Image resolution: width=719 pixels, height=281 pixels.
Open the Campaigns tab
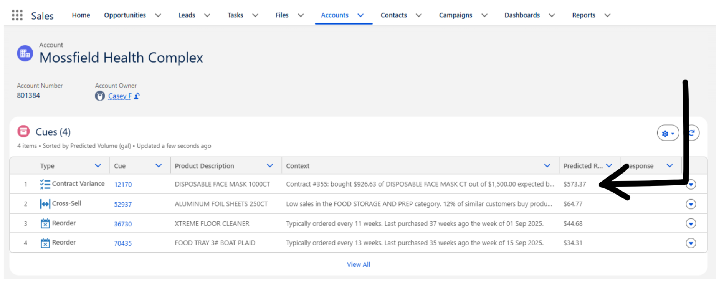[x=456, y=15]
